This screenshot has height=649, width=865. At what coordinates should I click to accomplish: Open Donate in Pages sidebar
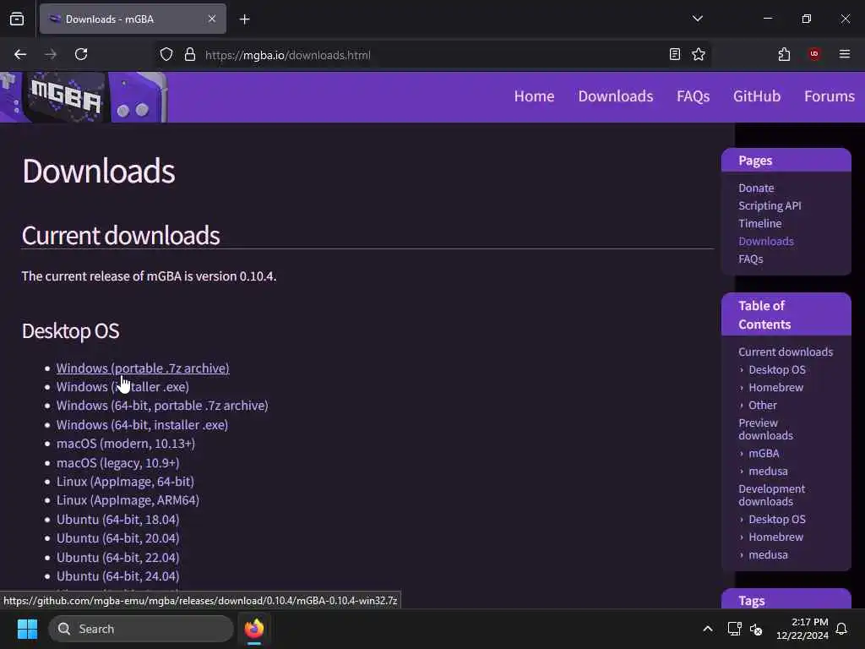pos(756,188)
